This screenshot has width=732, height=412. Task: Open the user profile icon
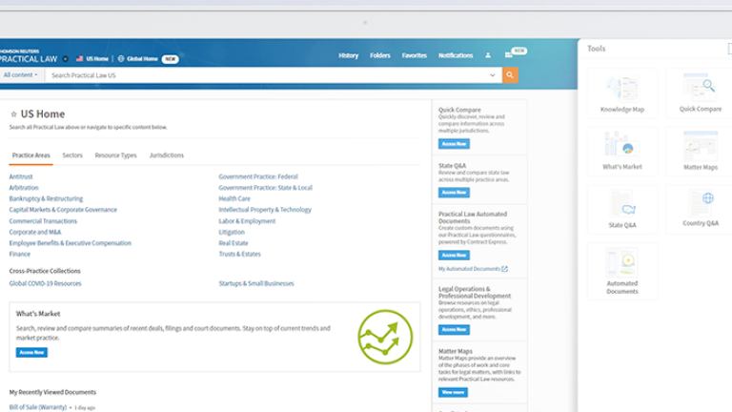pyautogui.click(x=488, y=55)
